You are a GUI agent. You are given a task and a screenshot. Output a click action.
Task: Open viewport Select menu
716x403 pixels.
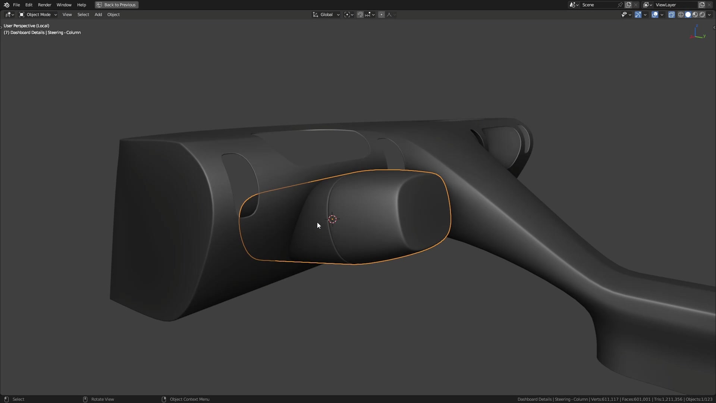[83, 15]
